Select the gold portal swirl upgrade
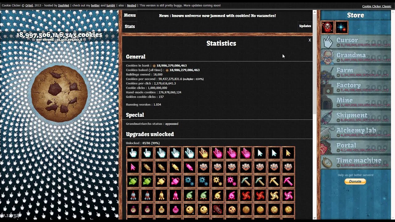 coord(274,195)
